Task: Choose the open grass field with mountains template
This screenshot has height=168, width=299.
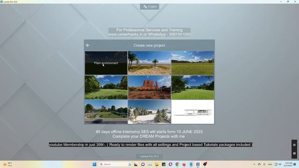Action: coord(193,63)
